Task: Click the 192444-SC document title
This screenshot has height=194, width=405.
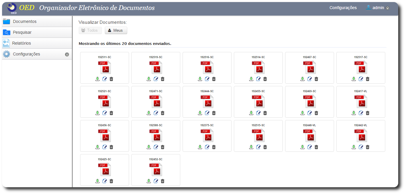Action: 207,91
